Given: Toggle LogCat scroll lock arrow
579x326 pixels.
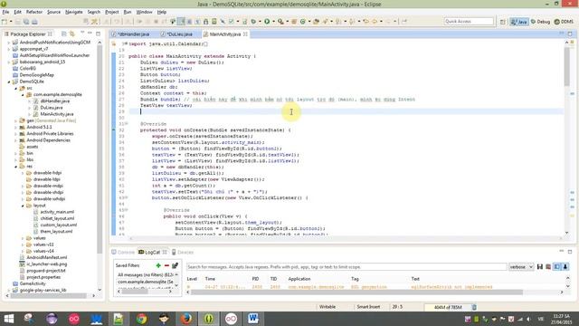Looking at the screenshot, I should tap(565, 266).
